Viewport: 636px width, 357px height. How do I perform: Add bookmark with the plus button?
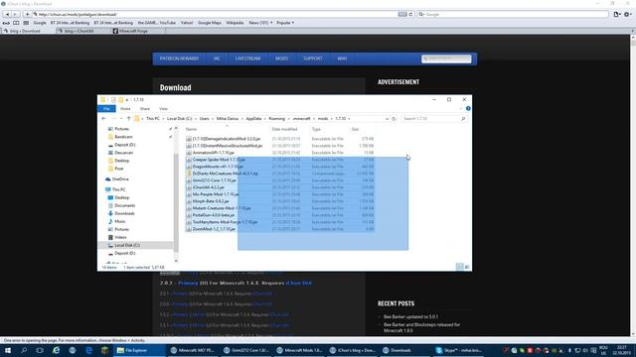(27, 14)
